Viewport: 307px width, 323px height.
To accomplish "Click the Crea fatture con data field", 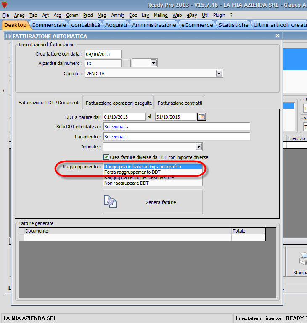I will (x=103, y=54).
